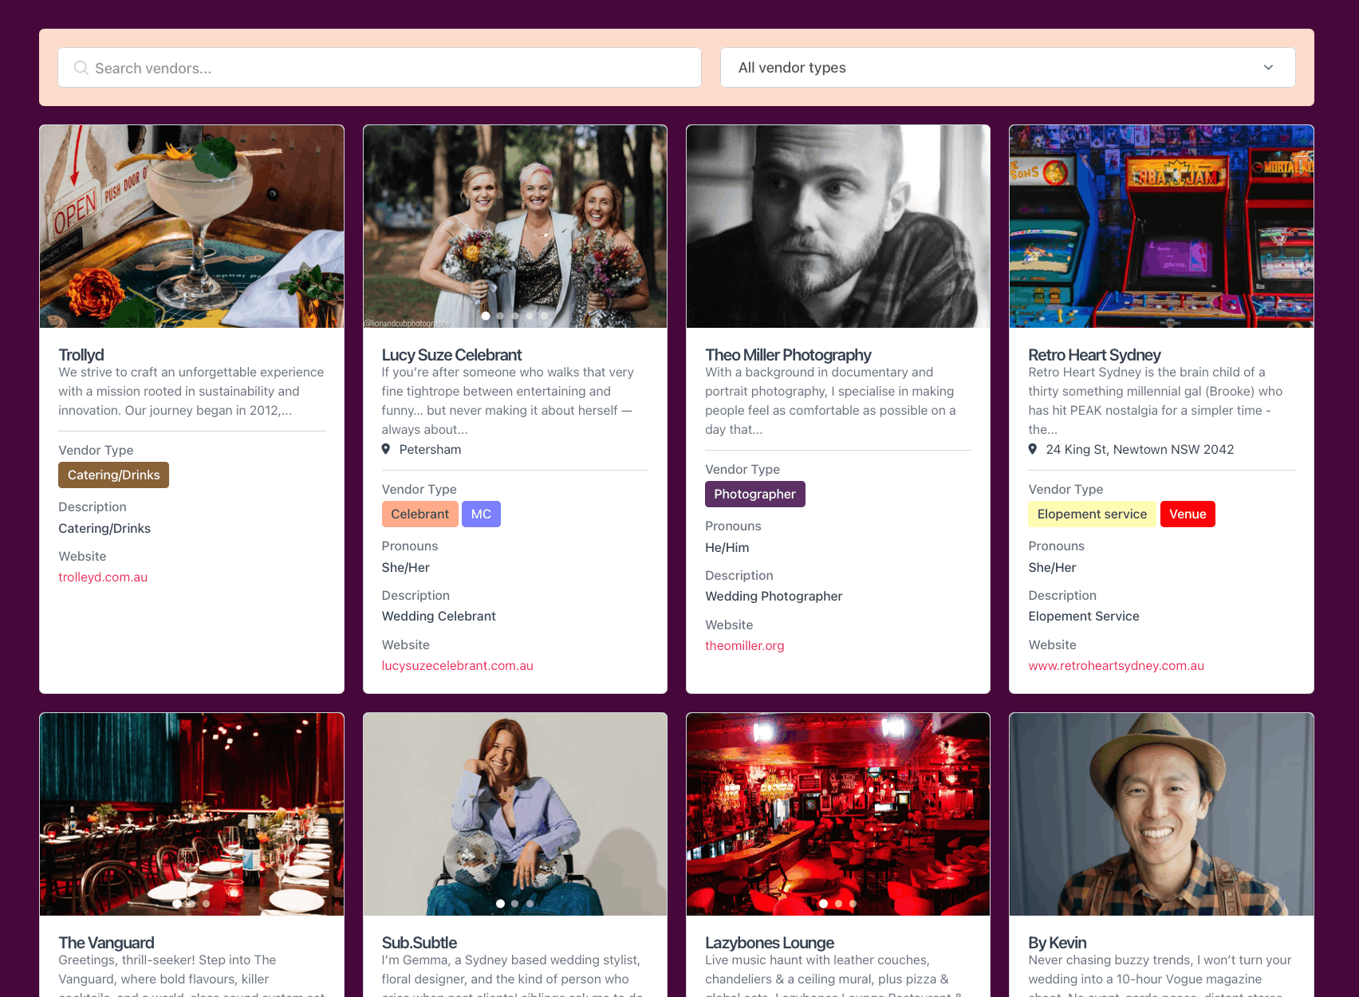Visit the theomiller.org website link

745,645
